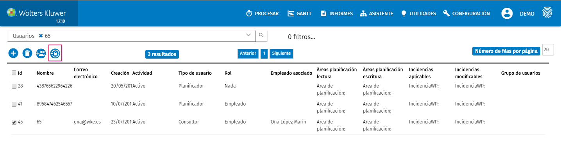Sort by the Nombre column header

(45, 73)
